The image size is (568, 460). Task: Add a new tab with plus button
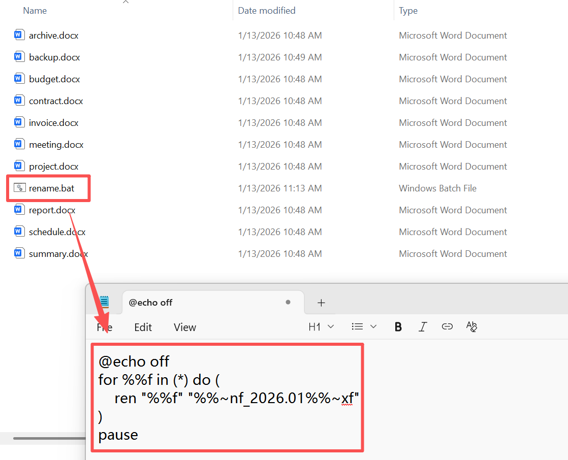click(321, 303)
